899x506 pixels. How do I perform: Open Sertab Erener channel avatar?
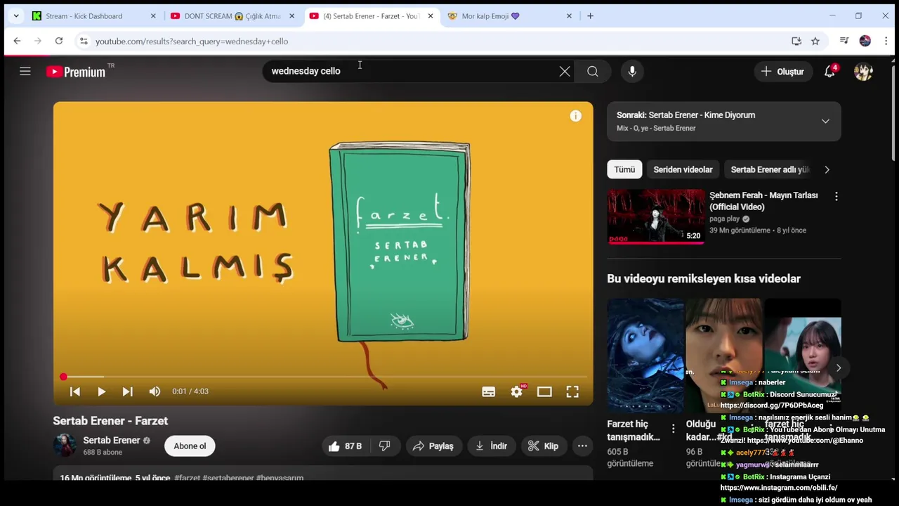65,446
